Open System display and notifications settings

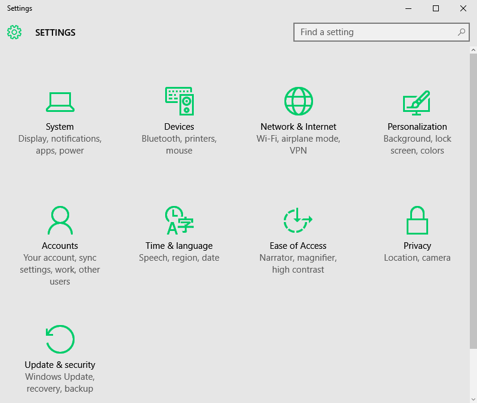point(60,144)
